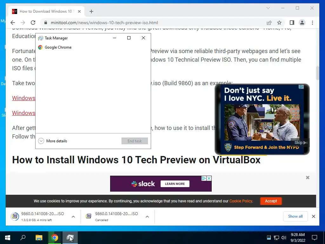Close the Chrome downloads bar
This screenshot has height=244, width=325.
(x=313, y=216)
